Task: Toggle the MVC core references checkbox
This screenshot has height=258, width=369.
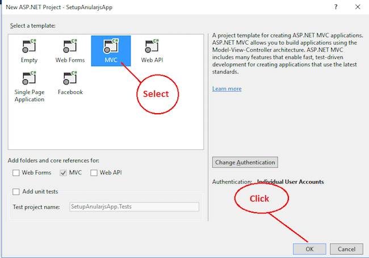Action: click(x=63, y=173)
